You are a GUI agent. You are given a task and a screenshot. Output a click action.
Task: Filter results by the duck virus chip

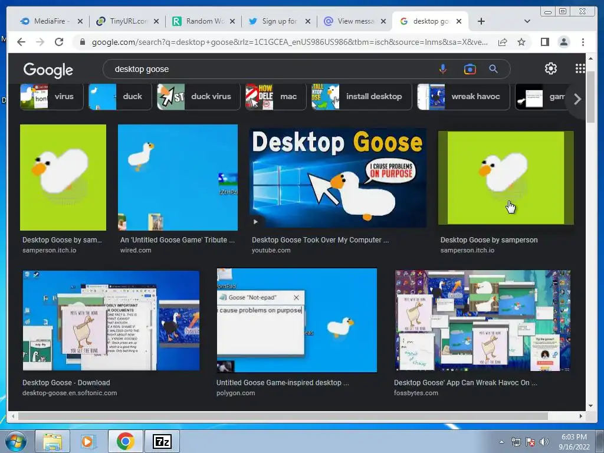(x=199, y=97)
